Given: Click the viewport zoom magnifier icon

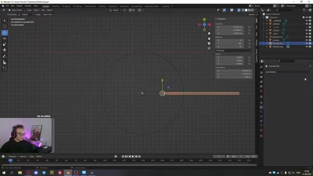Looking at the screenshot, I should [209, 34].
